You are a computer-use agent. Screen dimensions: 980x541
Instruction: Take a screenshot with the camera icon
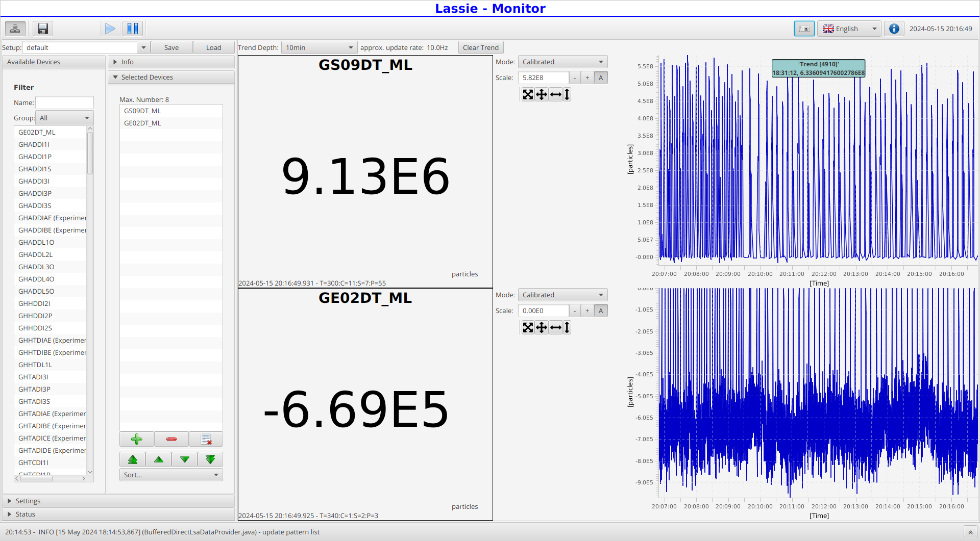click(x=804, y=29)
